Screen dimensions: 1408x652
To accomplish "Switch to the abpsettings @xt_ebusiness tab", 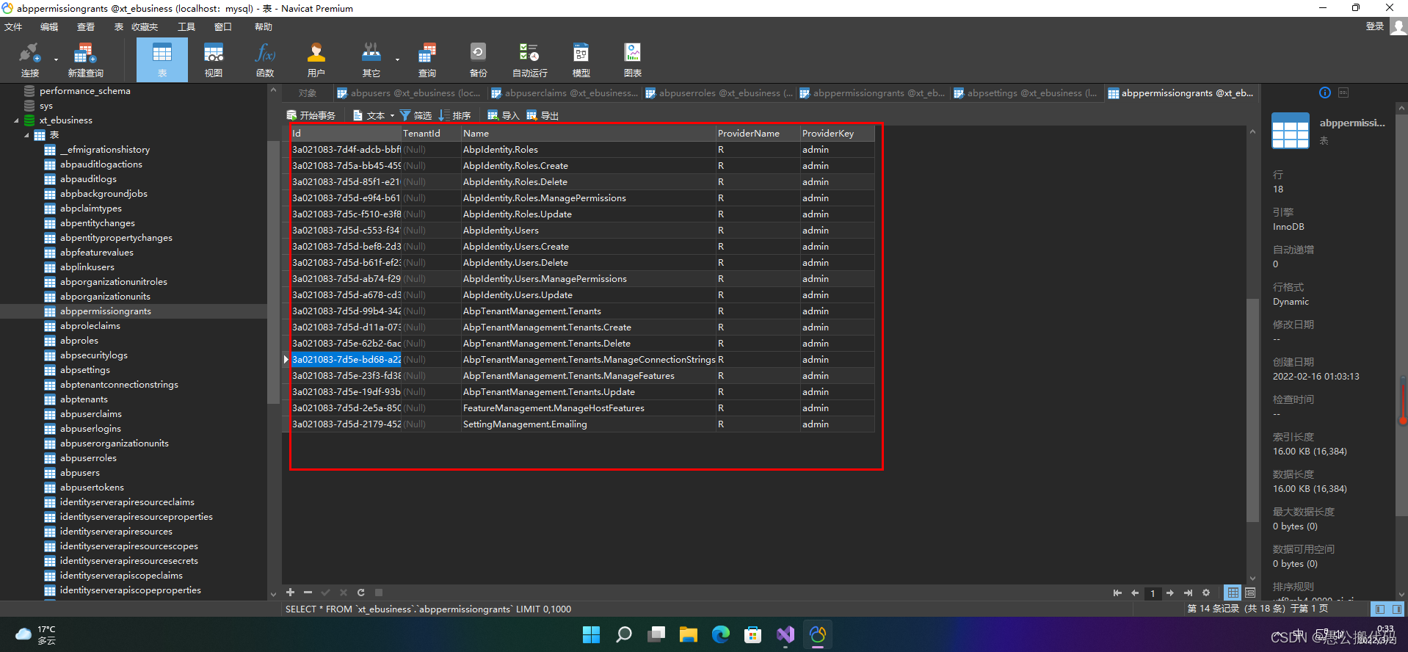I will click(1026, 93).
